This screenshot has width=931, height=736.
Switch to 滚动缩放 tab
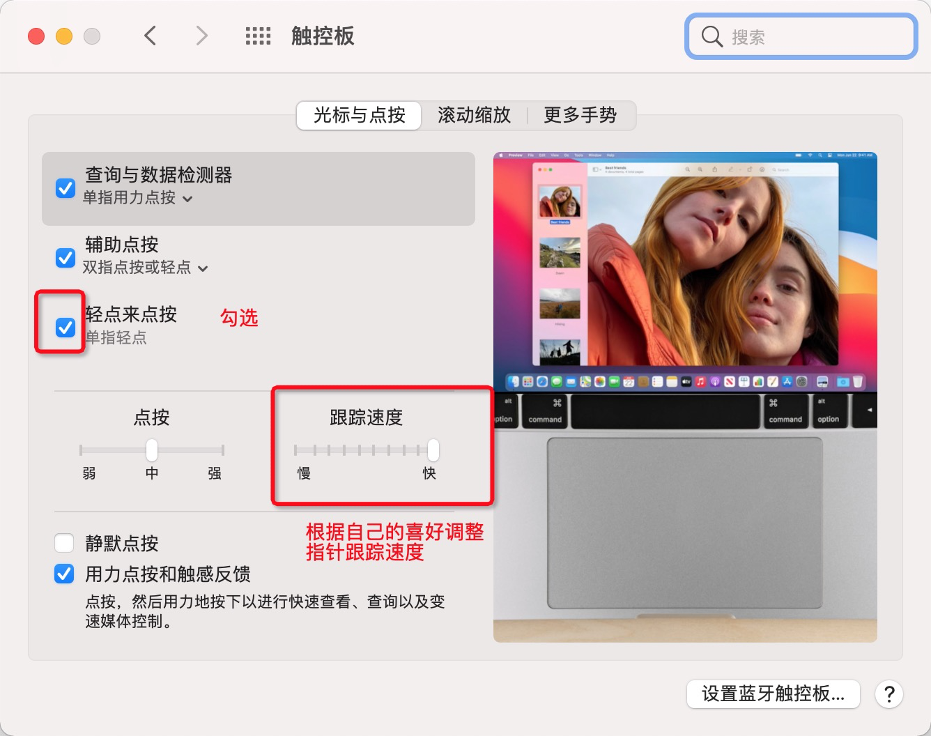pyautogui.click(x=474, y=115)
